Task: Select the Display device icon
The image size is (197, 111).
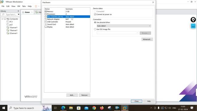Action: (46, 27)
